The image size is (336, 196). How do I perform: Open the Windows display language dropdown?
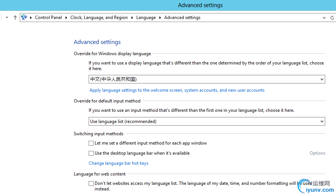tap(207, 79)
